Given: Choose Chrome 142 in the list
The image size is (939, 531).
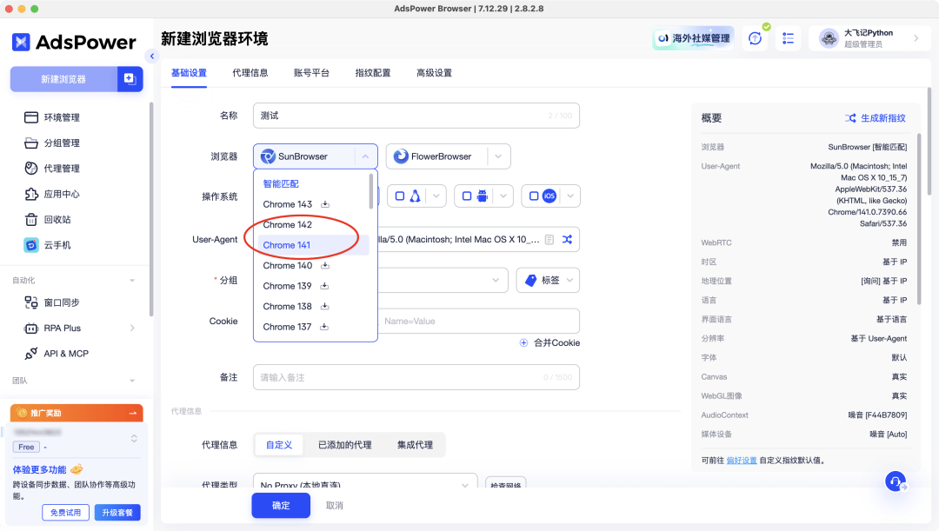Looking at the screenshot, I should click(288, 224).
